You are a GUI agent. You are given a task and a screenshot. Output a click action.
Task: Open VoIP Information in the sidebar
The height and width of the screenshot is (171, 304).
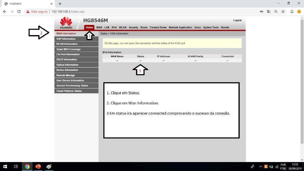pyautogui.click(x=76, y=39)
